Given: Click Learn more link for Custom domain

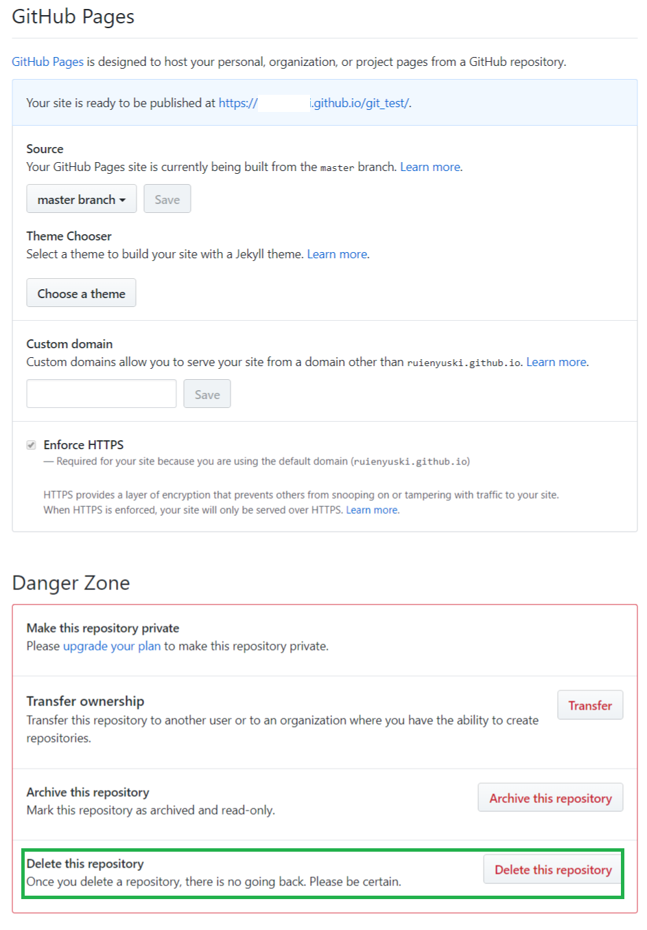Looking at the screenshot, I should 556,362.
